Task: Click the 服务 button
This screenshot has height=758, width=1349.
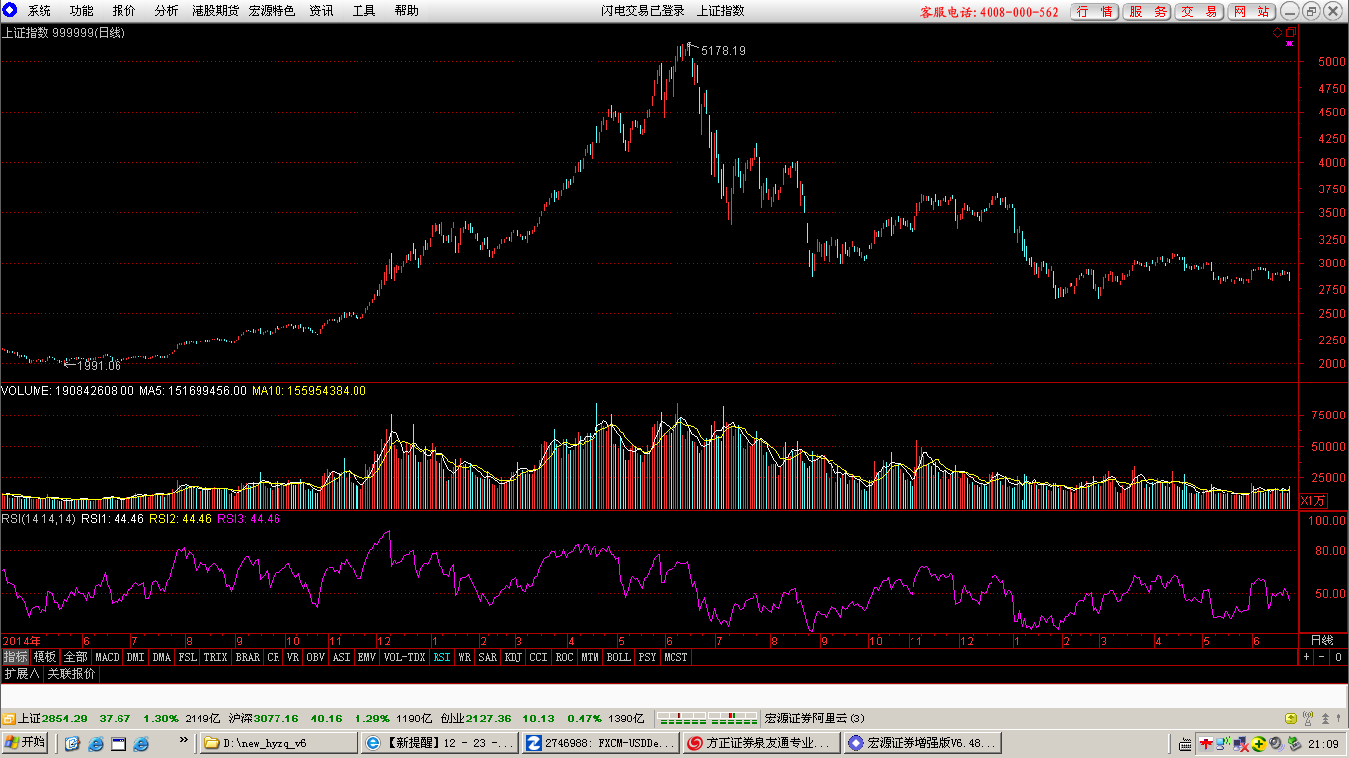Action: click(1147, 12)
